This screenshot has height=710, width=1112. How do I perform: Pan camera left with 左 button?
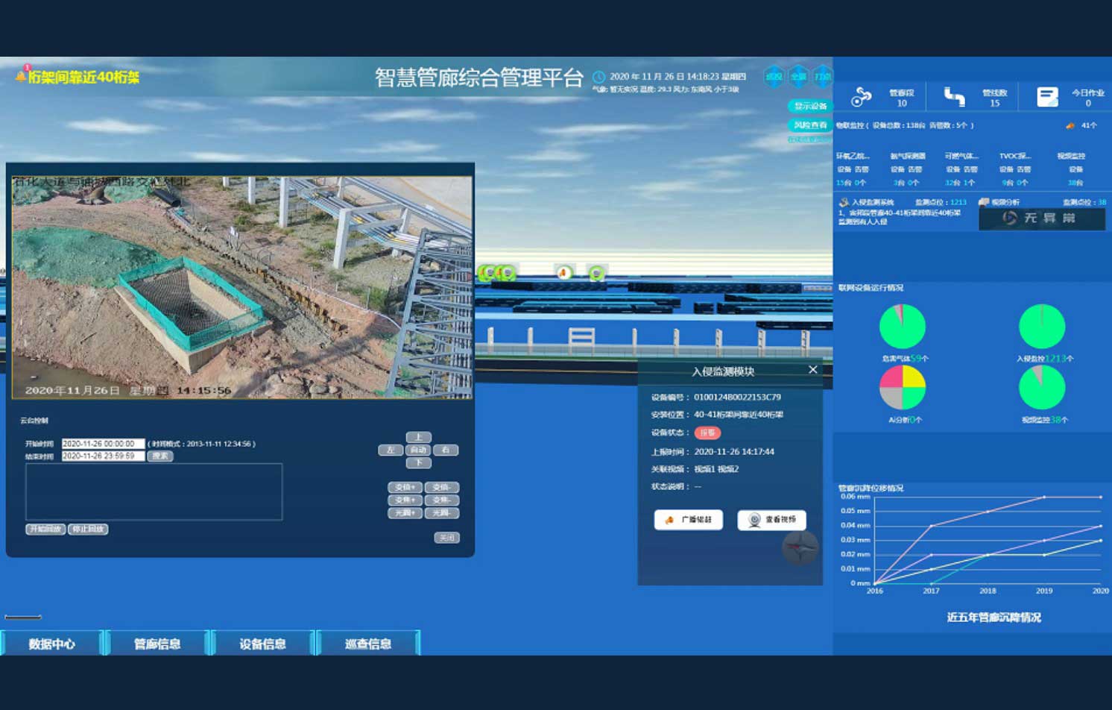click(391, 450)
